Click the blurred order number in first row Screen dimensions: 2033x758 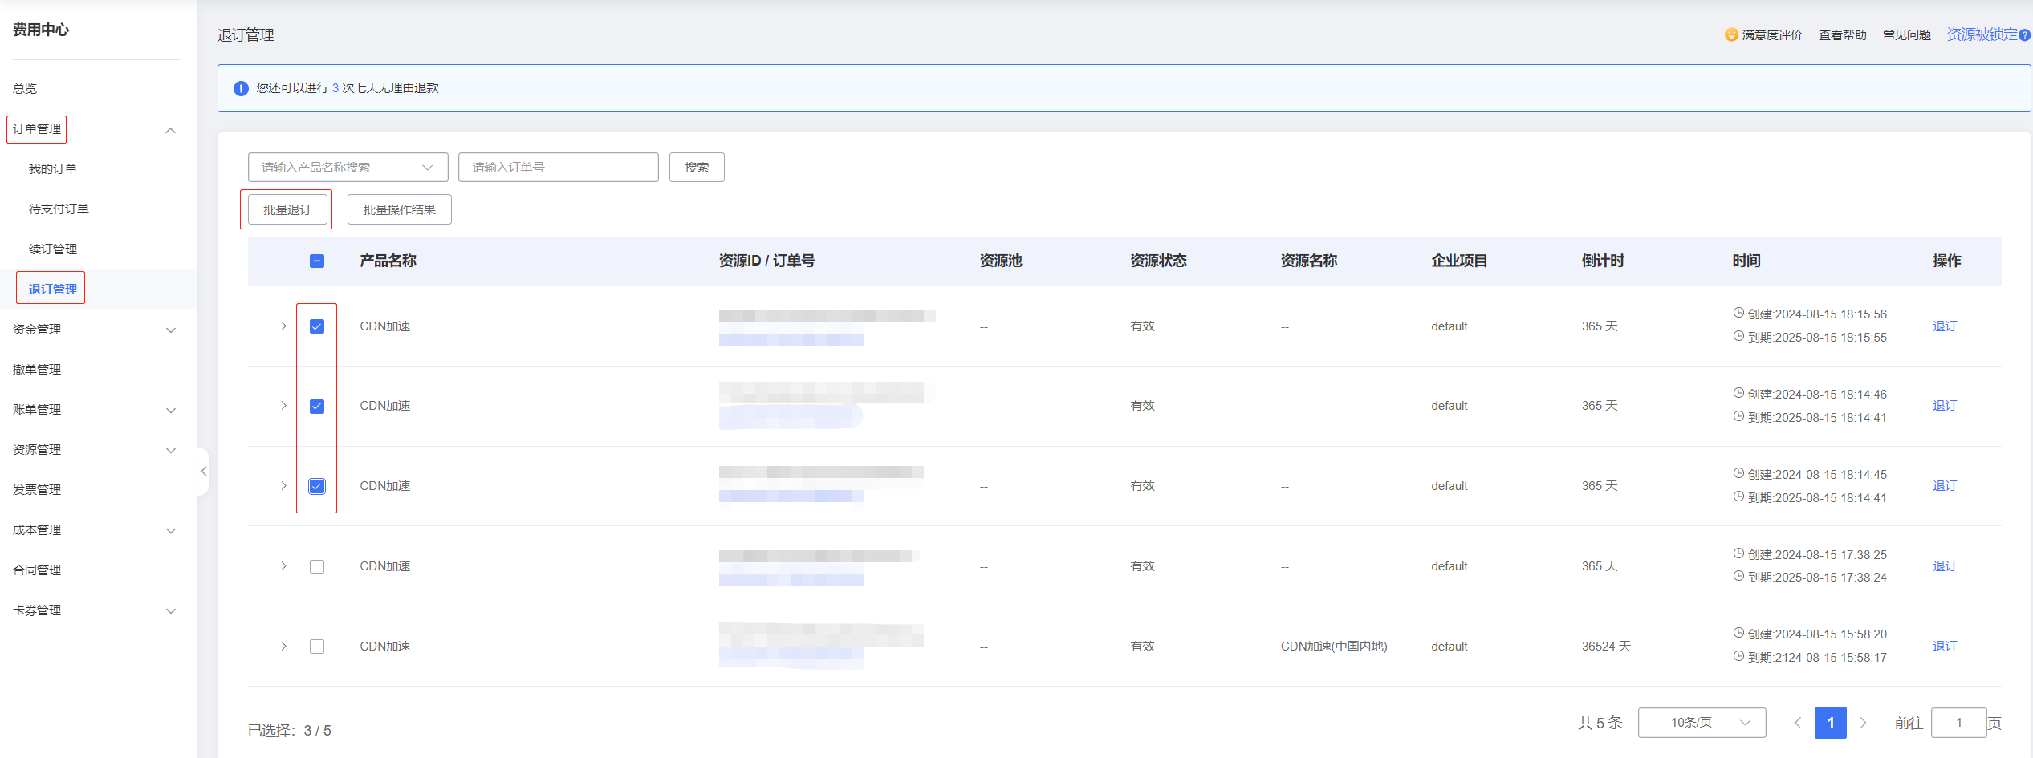point(791,340)
